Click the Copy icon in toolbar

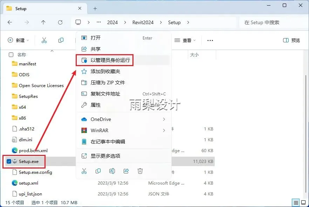tap(61, 40)
